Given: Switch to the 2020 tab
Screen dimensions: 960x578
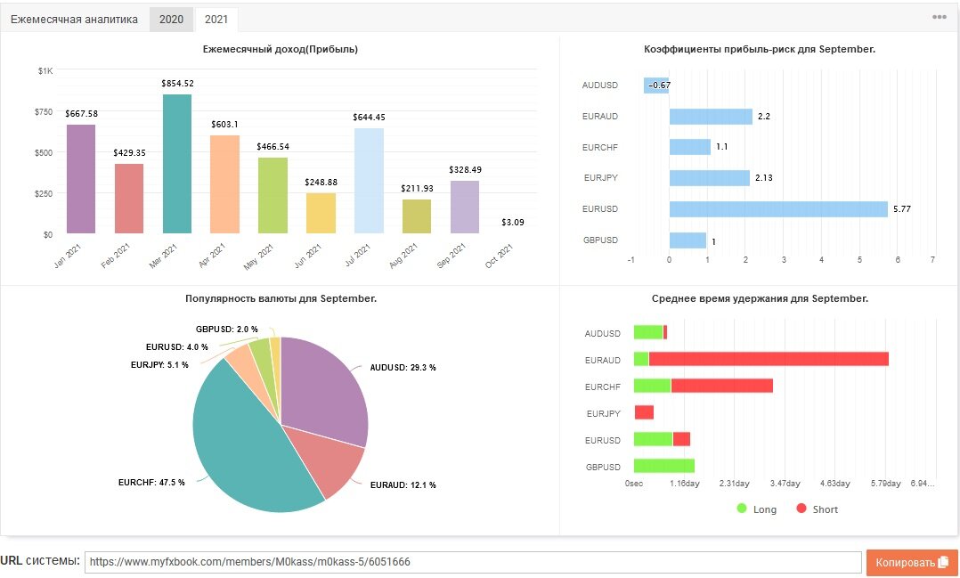Looking at the screenshot, I should 171,20.
